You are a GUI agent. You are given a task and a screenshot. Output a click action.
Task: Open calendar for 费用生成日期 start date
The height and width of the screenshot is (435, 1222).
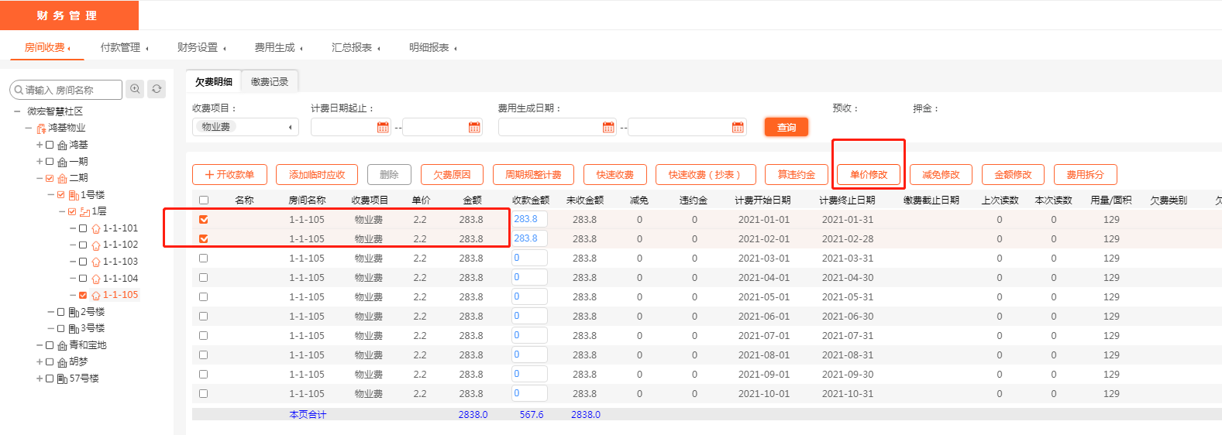608,127
